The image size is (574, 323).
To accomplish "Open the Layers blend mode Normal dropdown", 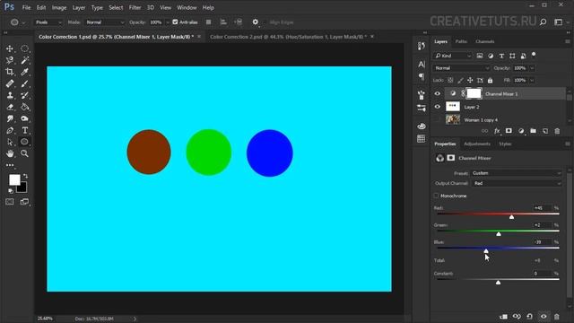I will [x=461, y=68].
